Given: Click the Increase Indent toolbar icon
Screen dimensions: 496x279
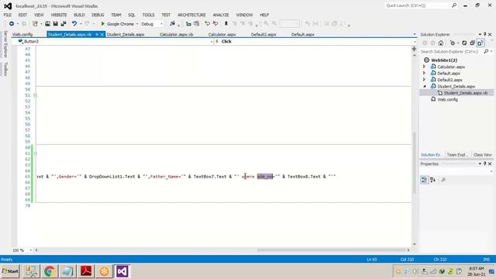Looking at the screenshot, I should (196, 24).
